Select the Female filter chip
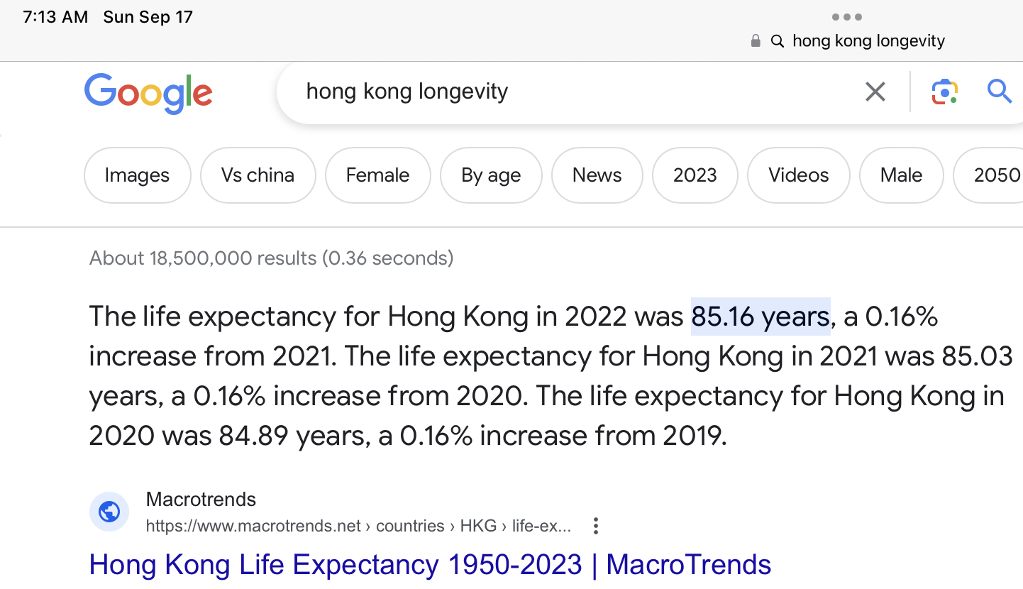 pos(377,175)
